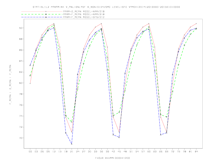The width and height of the screenshot is (214, 165).
Task: Click the red plus marker at hour 00
Action: pyautogui.click(x=30, y=84)
